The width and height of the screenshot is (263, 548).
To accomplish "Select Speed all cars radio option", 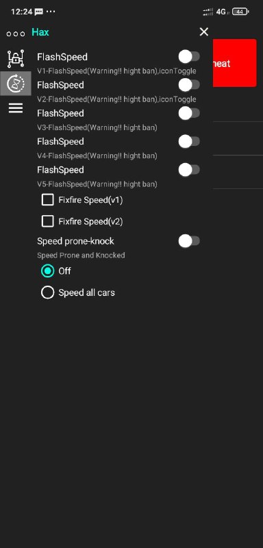I will (x=47, y=292).
